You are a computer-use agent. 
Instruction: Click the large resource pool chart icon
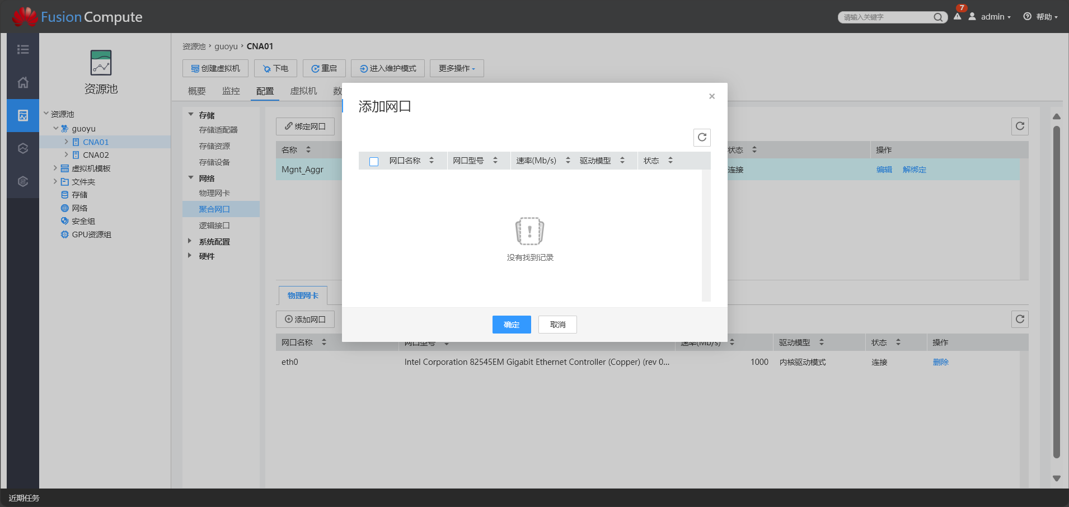pos(101,63)
